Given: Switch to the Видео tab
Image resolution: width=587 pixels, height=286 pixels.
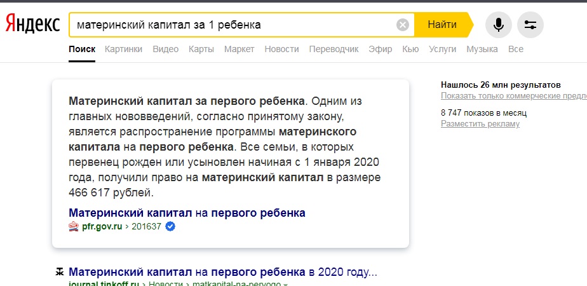Looking at the screenshot, I should point(165,49).
